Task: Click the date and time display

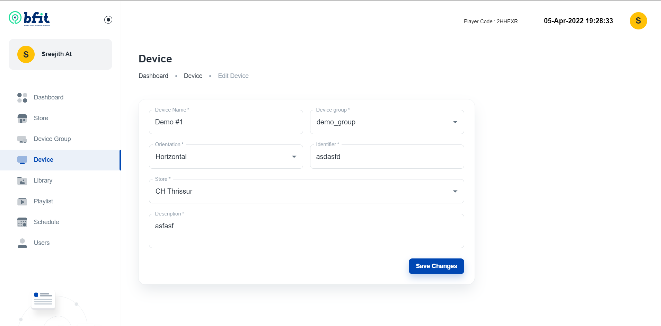Action: pos(578,21)
